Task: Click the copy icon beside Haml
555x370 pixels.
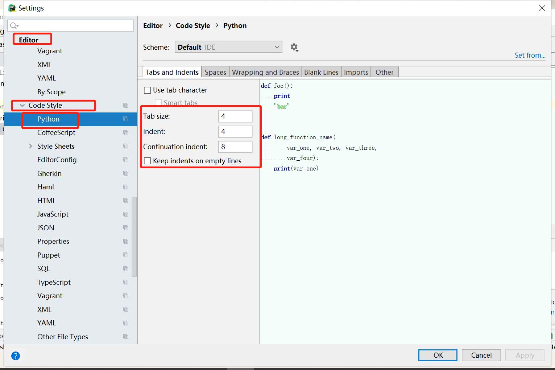Action: click(126, 187)
